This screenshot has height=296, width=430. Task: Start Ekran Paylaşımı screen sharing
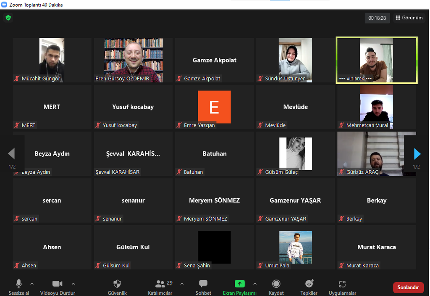[x=239, y=287]
